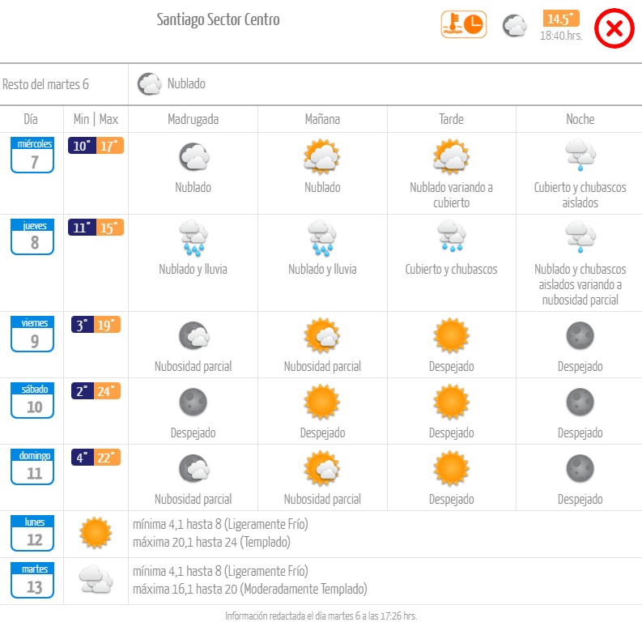Click the Nublado icon for resto del martes

click(x=148, y=83)
